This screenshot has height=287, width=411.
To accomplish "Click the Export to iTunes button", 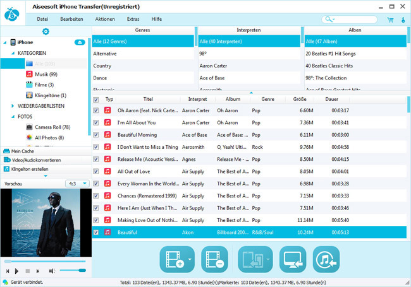I will [326, 259].
